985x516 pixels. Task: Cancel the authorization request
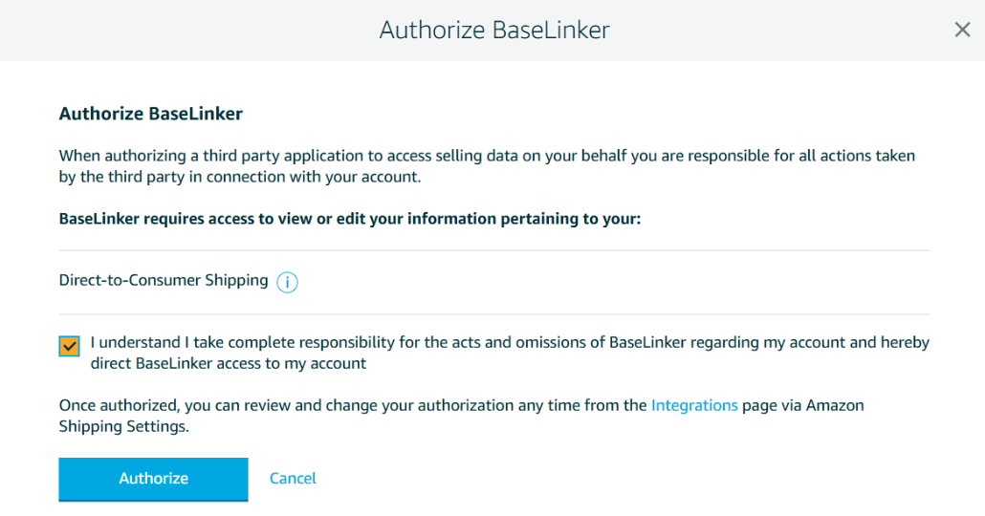(x=293, y=479)
